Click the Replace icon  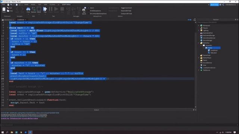click(34, 9)
